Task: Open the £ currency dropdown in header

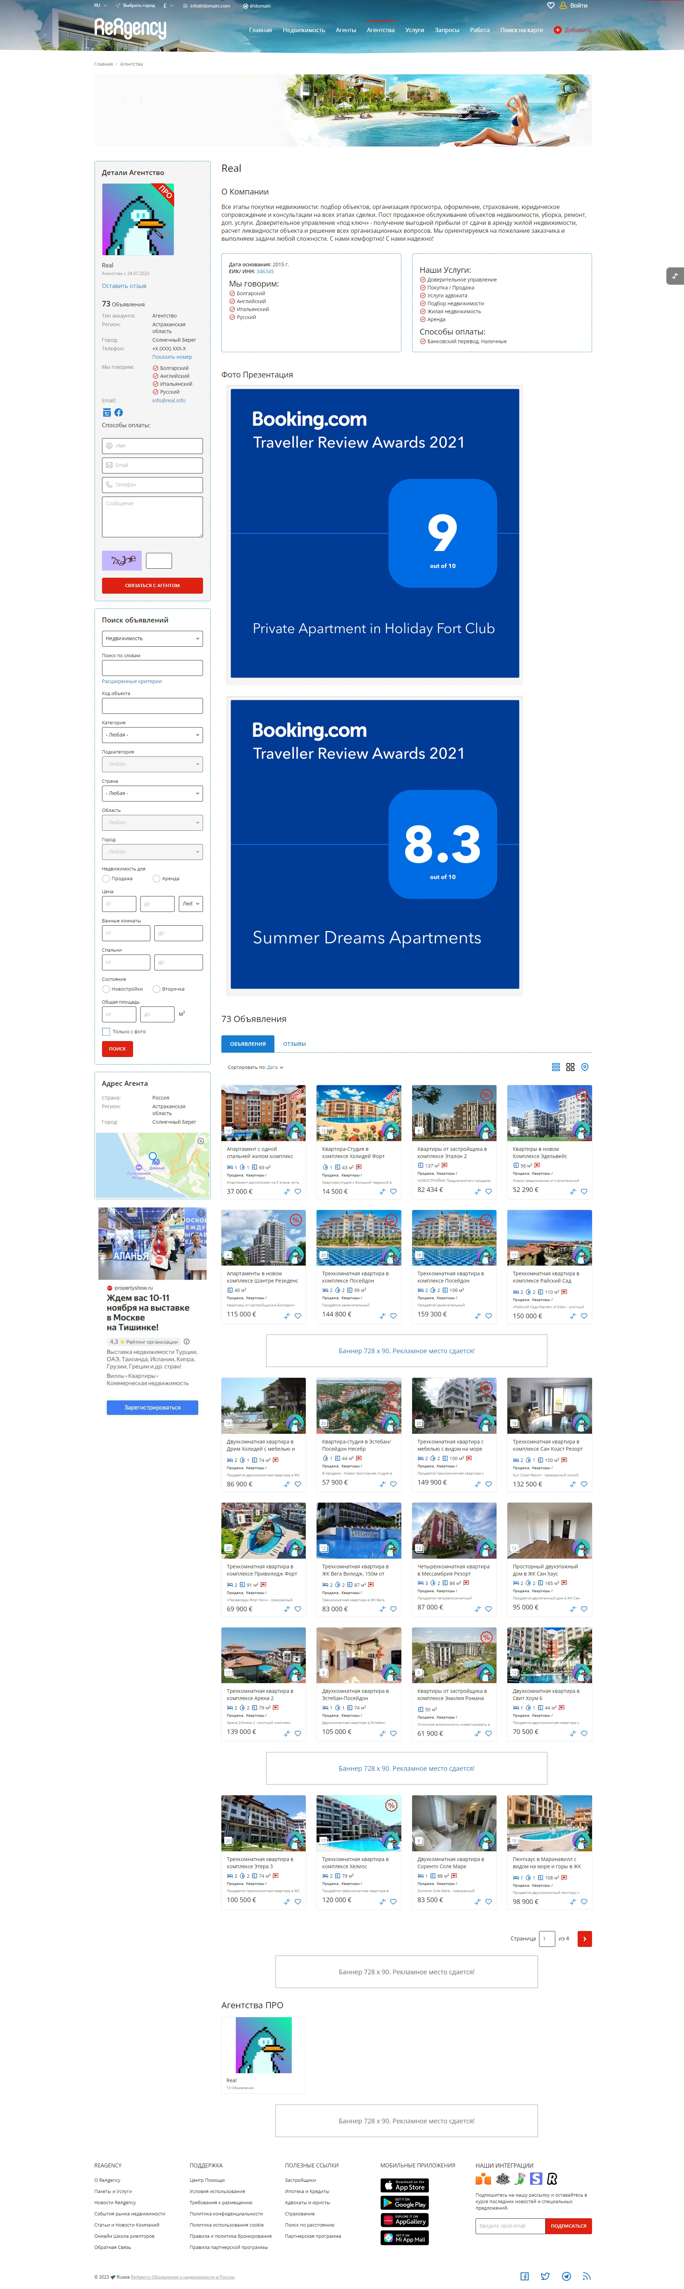Action: pyautogui.click(x=168, y=5)
